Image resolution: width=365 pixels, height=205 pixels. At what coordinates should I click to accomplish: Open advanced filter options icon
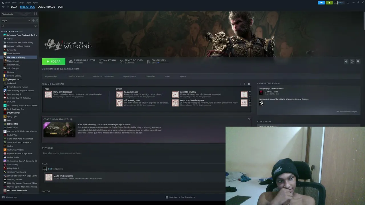click(36, 26)
